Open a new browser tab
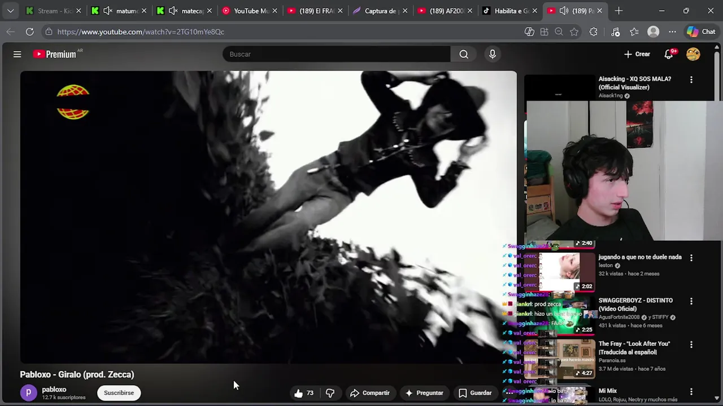 [x=619, y=11]
